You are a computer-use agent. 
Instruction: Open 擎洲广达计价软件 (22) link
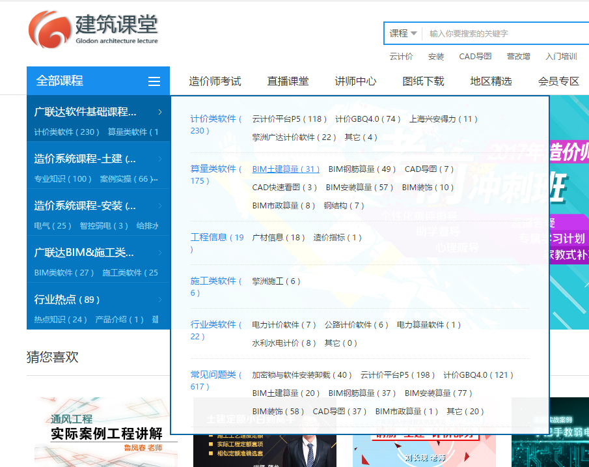point(294,137)
